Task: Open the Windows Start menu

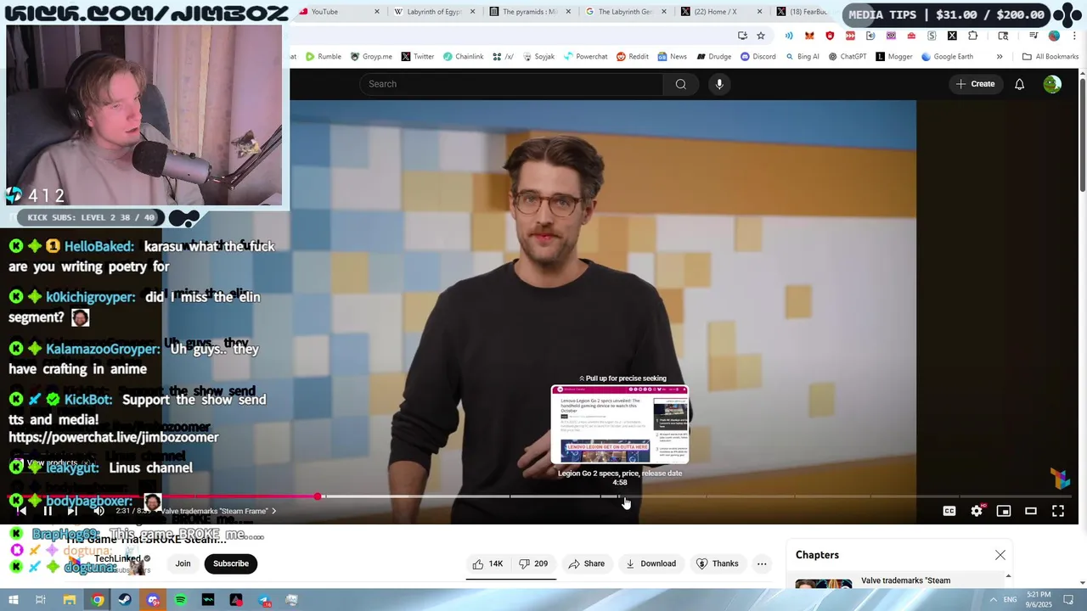Action: tap(14, 600)
